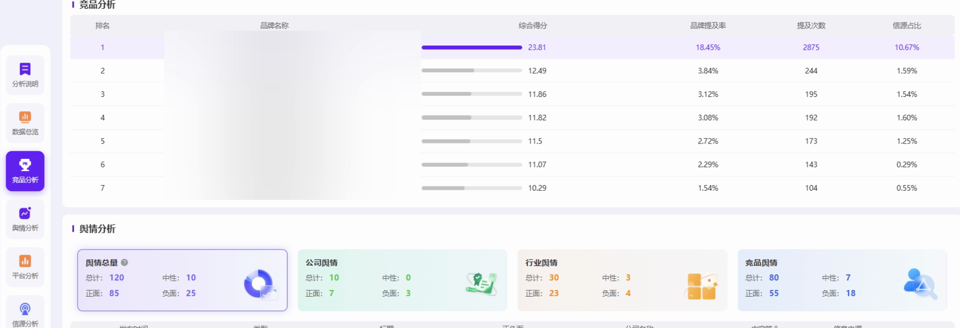Click the donut chart icon in 舆情总量 card

[260, 283]
